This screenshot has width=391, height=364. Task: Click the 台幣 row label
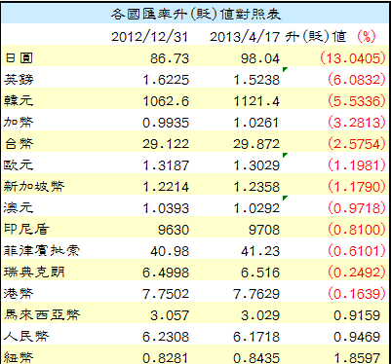point(19,144)
